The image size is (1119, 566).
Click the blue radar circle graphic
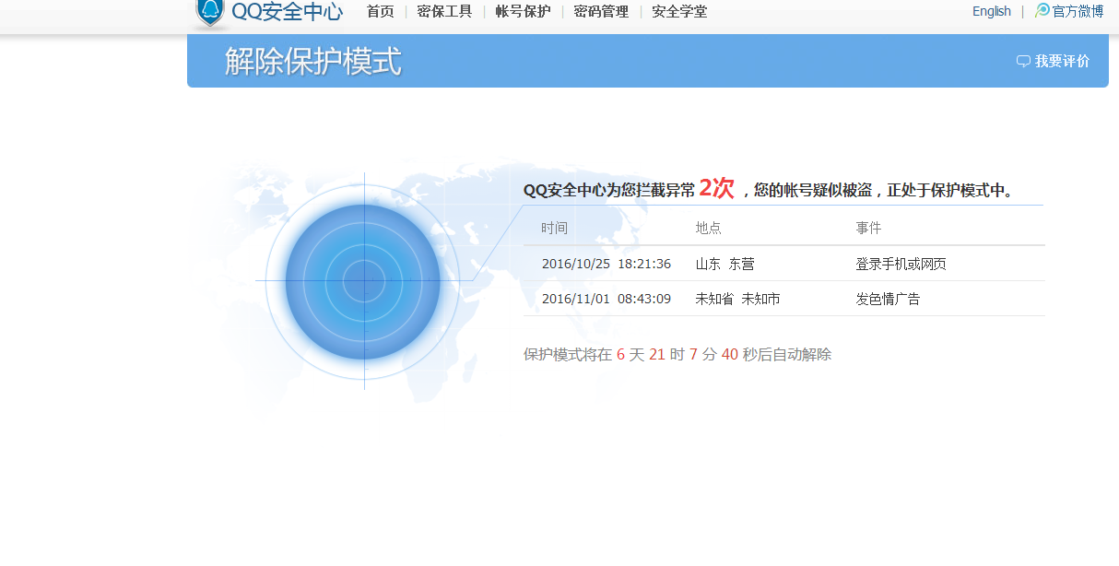(x=363, y=281)
